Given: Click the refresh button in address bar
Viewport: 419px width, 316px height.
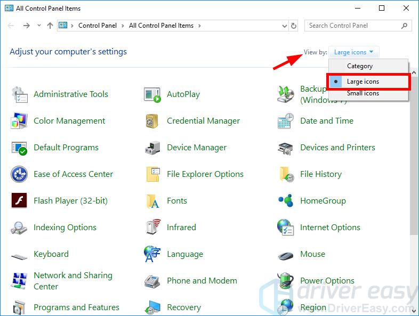Looking at the screenshot, I should pyautogui.click(x=294, y=26).
